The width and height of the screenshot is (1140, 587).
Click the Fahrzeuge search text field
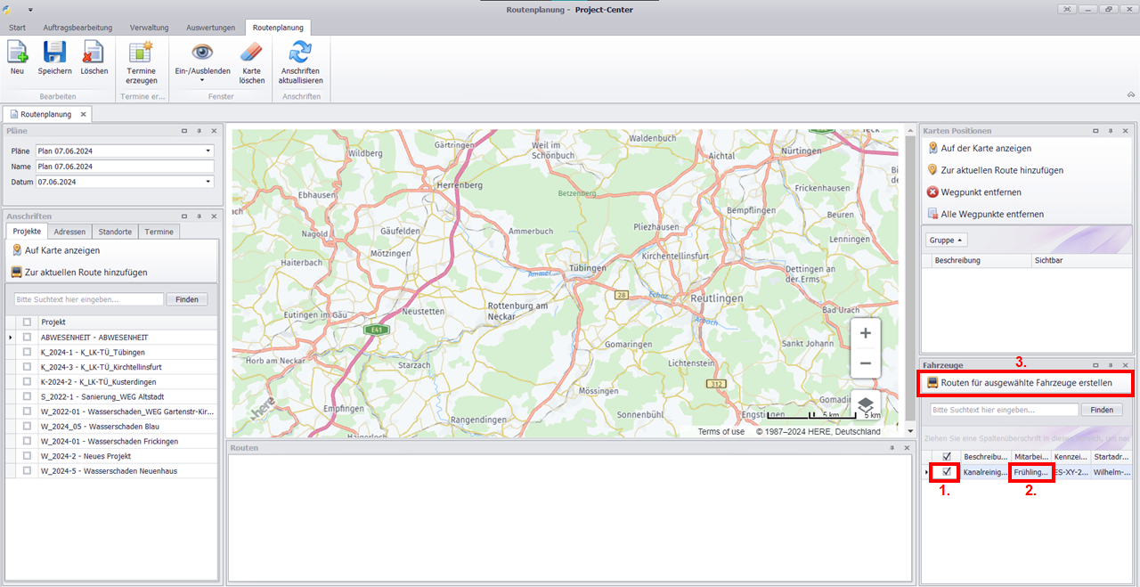pyautogui.click(x=1004, y=410)
